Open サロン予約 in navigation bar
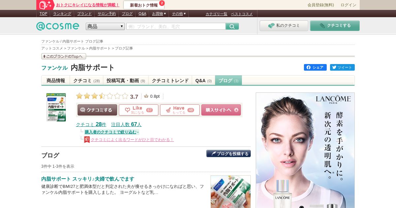 tap(107, 14)
